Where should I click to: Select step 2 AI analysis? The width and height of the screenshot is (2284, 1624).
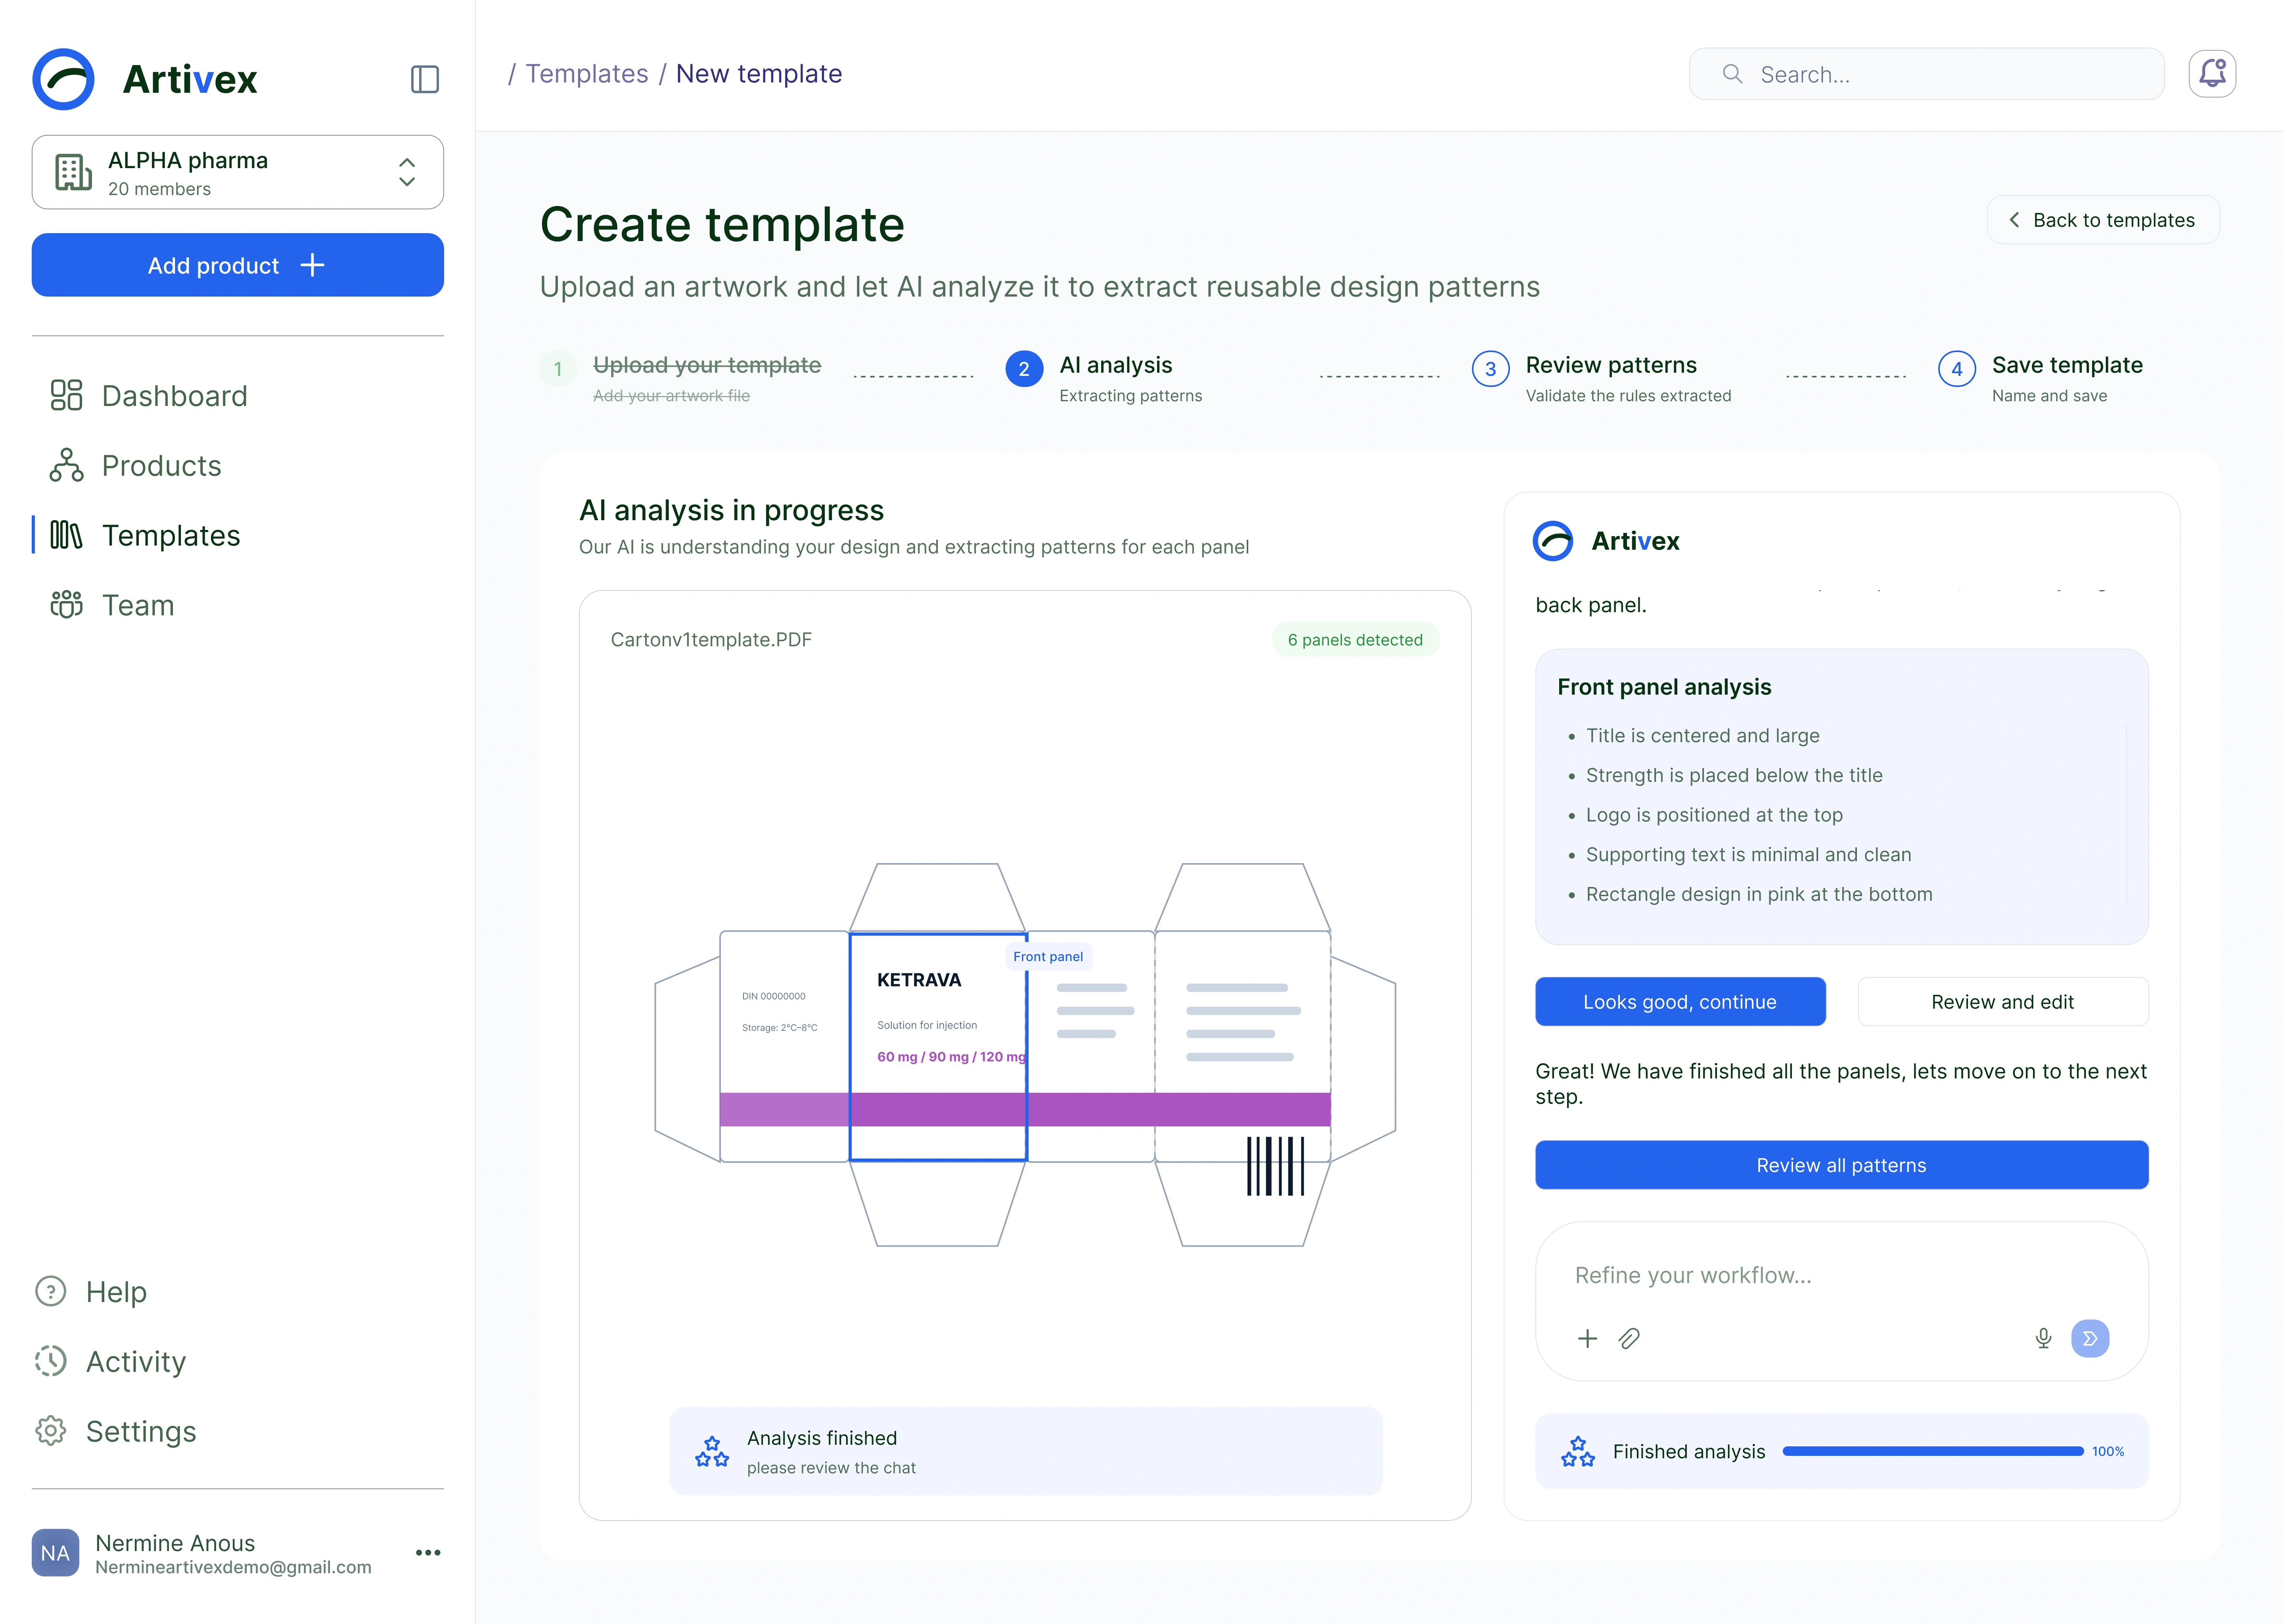pos(1104,377)
